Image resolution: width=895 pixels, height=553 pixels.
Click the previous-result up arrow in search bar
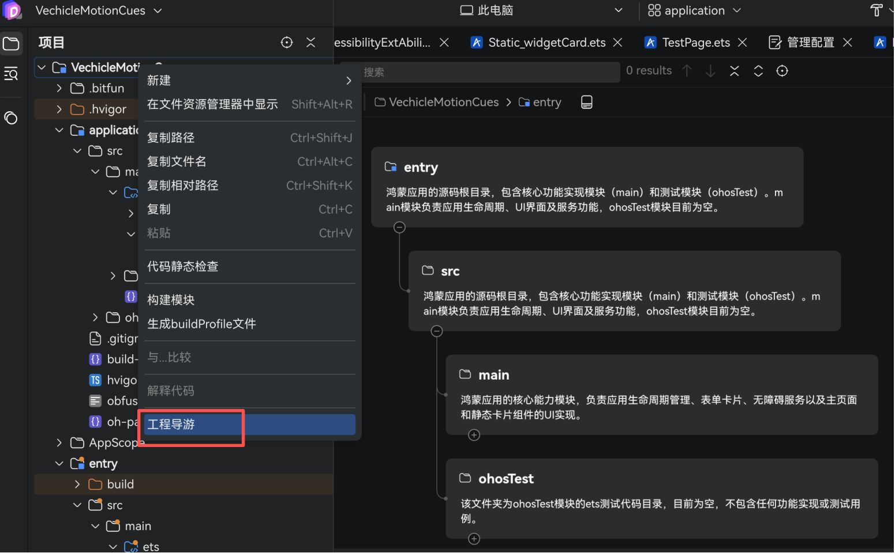click(687, 70)
